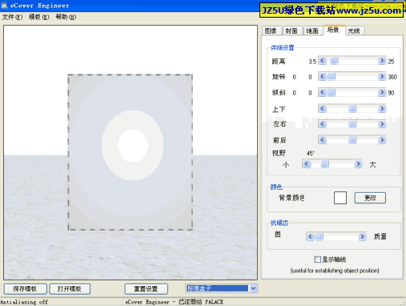The height and width of the screenshot is (306, 406).
Task: Select the 距离 distance slider thumb
Action: coord(334,61)
